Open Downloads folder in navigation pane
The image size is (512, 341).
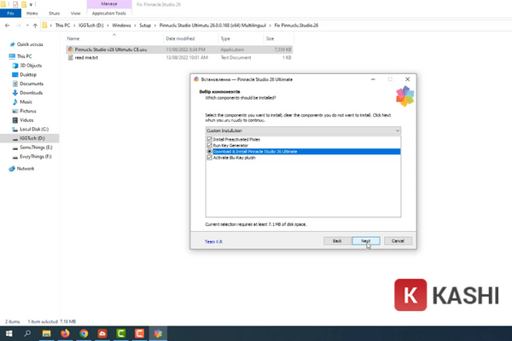(x=32, y=92)
